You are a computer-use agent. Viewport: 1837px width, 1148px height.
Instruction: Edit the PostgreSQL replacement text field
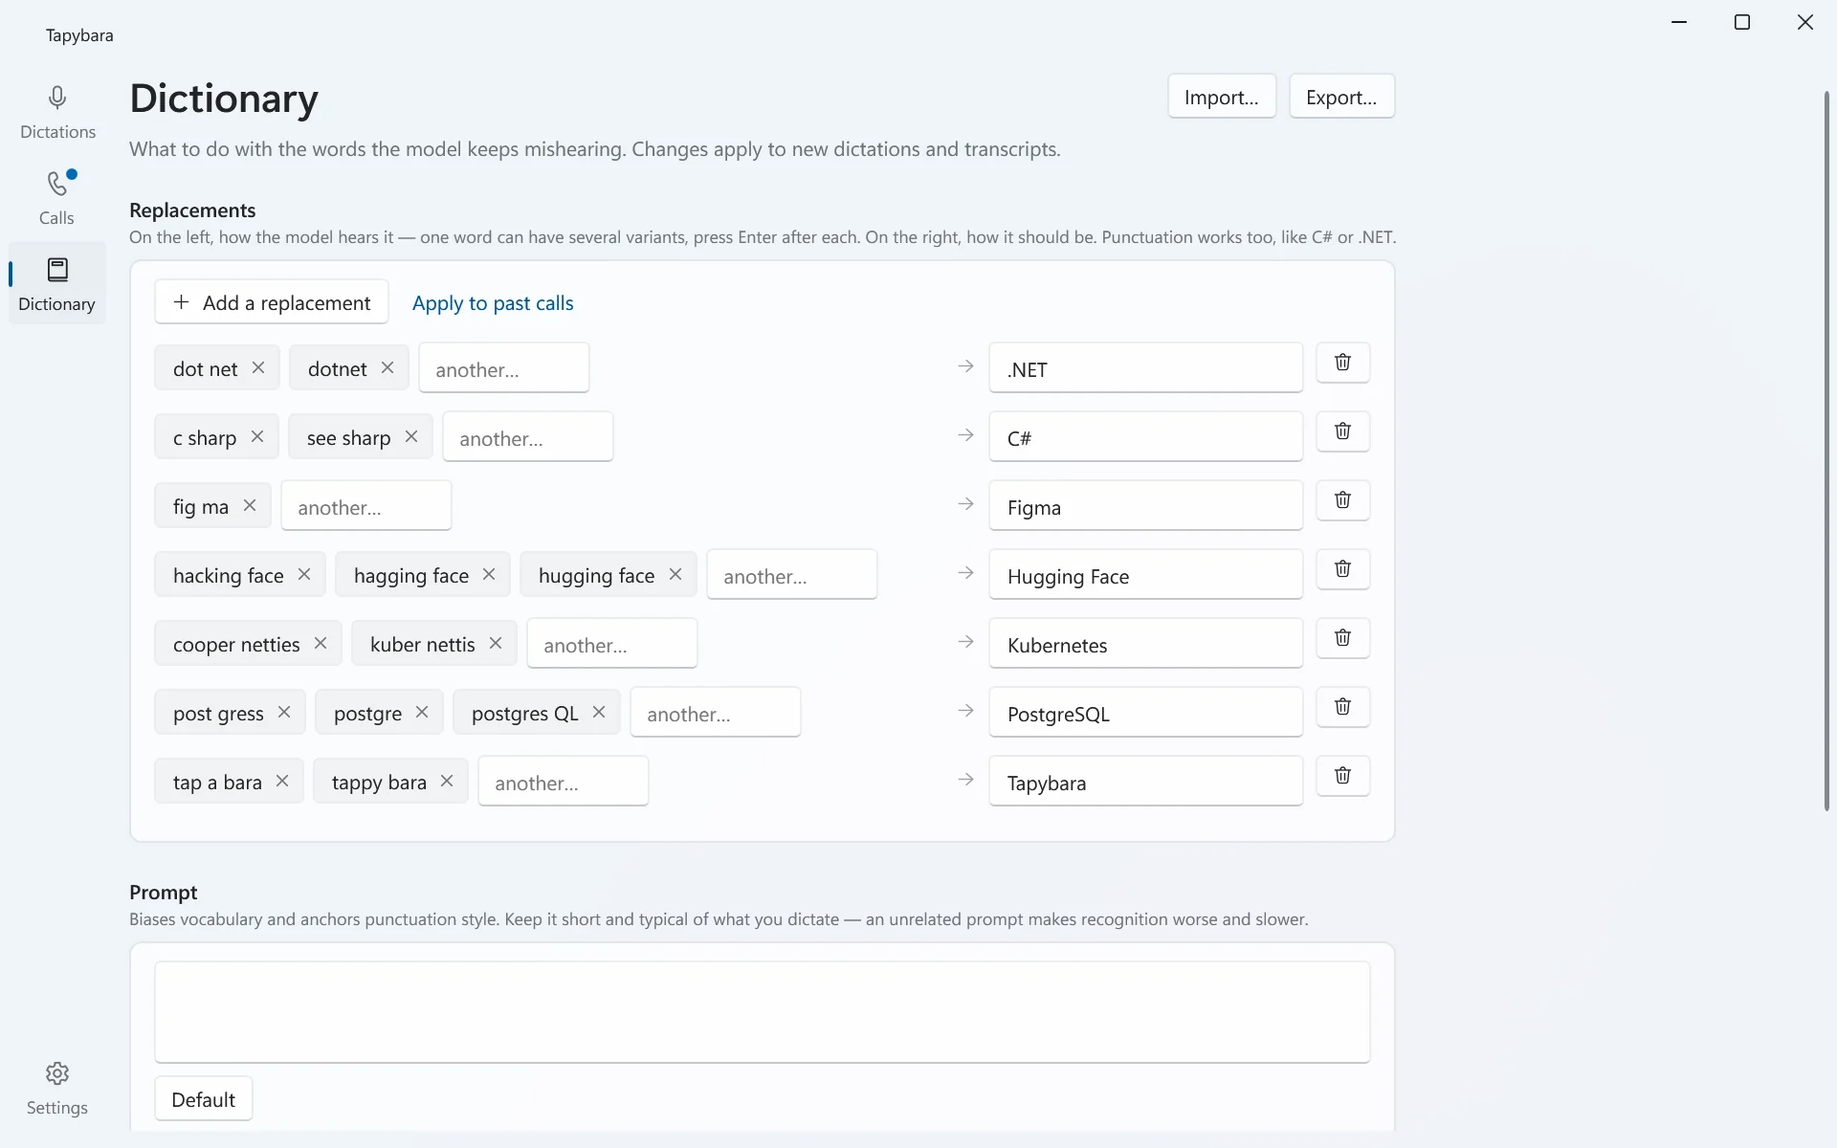tap(1146, 713)
